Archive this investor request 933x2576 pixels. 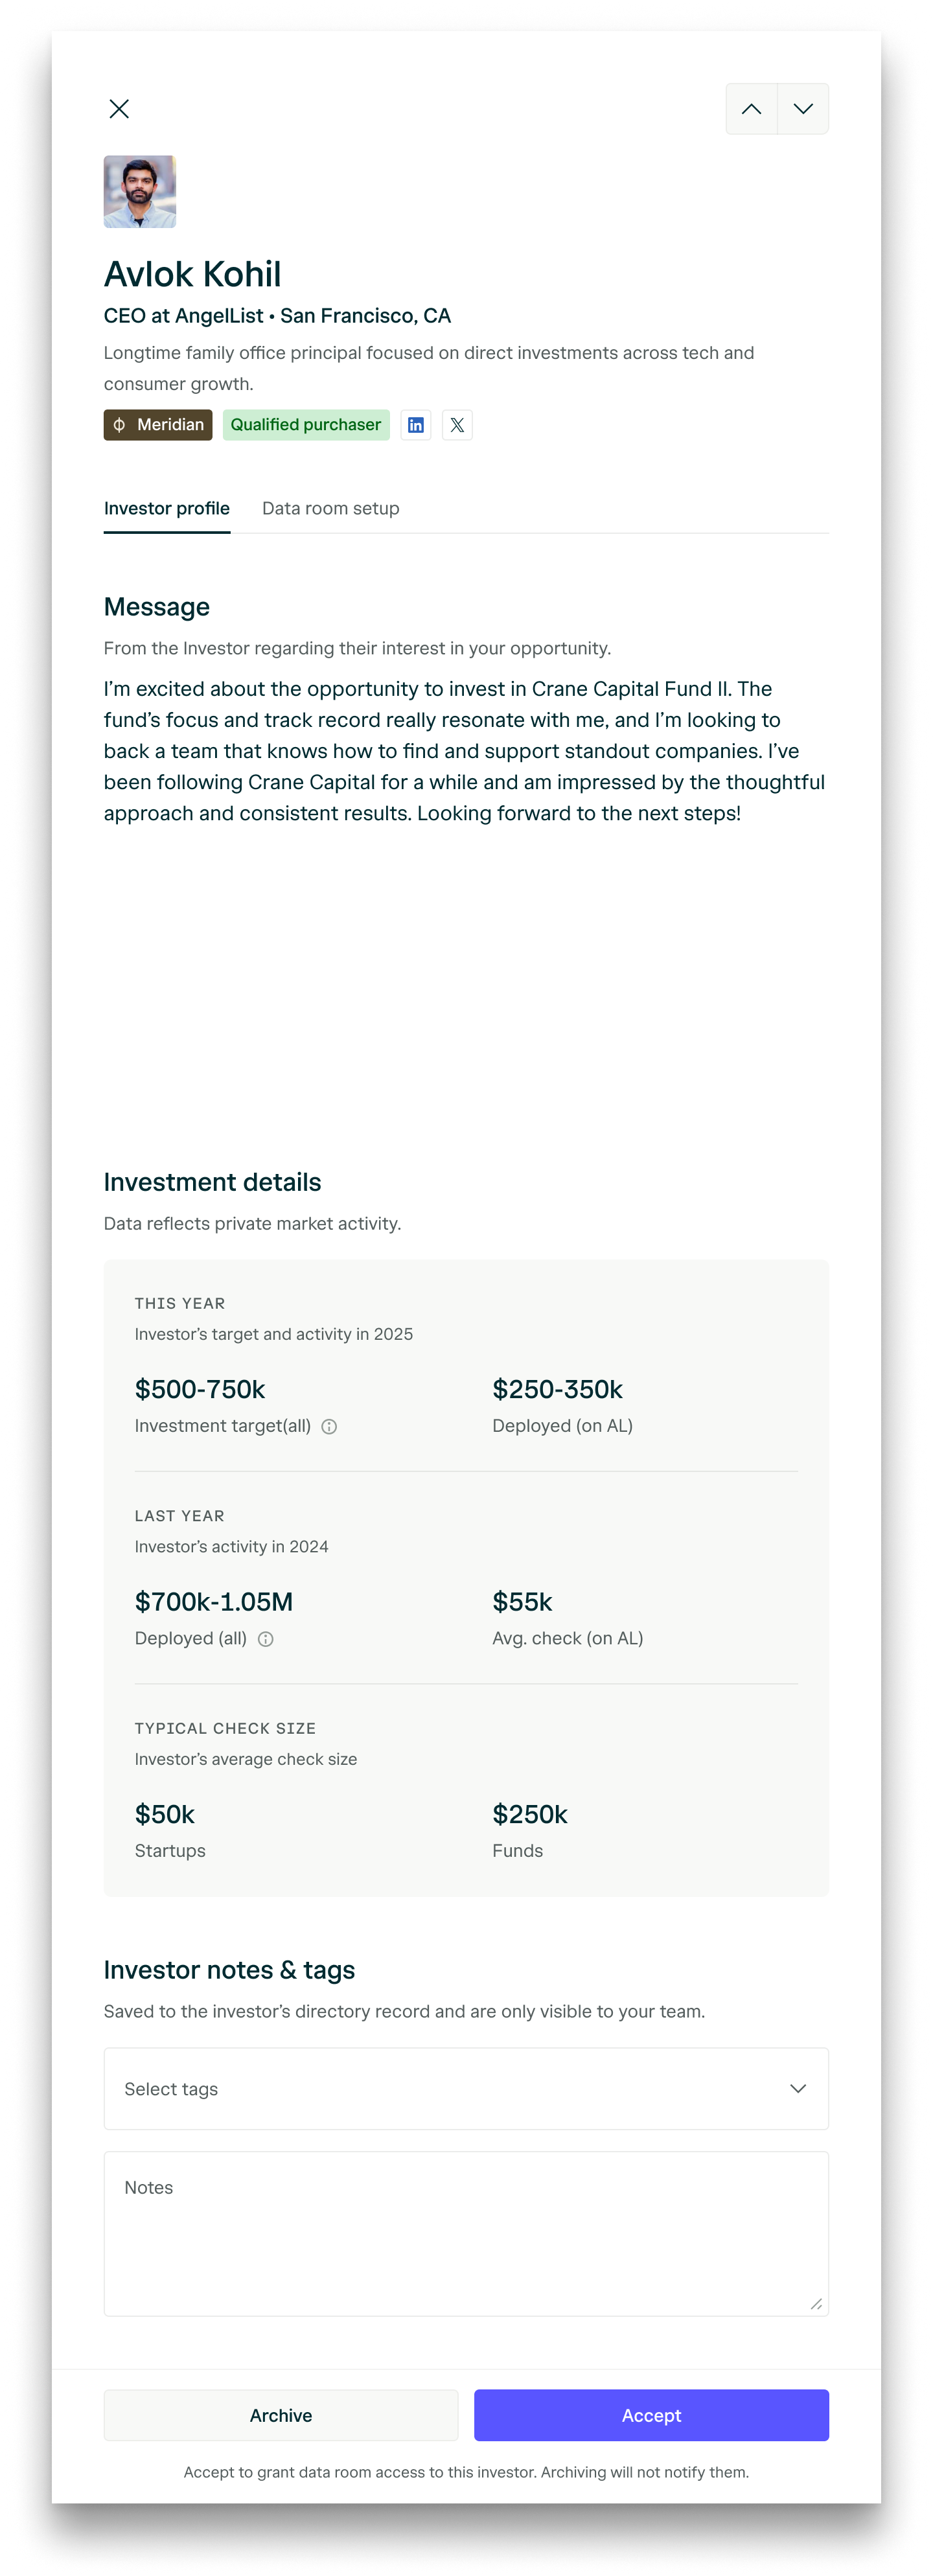(281, 2415)
